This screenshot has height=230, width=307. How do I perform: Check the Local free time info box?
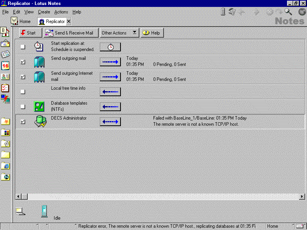point(23,92)
